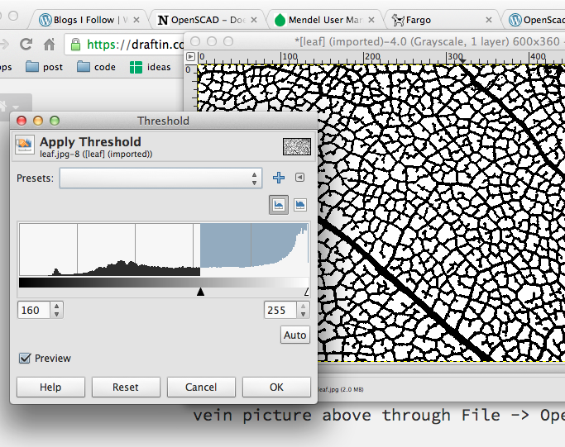
Task: Click the high threshold 255 stepper arrows
Action: (302, 311)
